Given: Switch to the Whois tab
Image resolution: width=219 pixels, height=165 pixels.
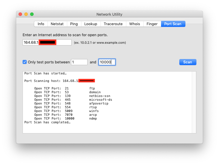Looking at the screenshot, I should [135, 24].
